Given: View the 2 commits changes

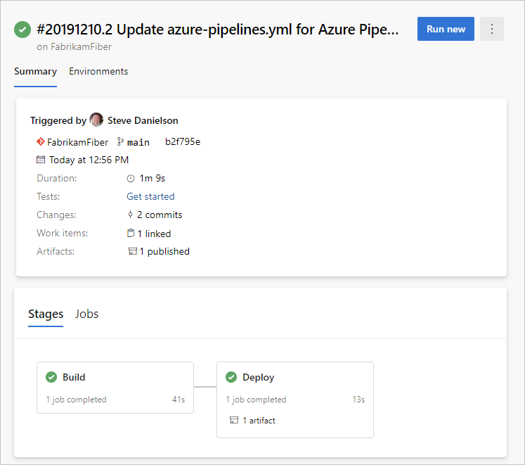Looking at the screenshot, I should [x=160, y=215].
